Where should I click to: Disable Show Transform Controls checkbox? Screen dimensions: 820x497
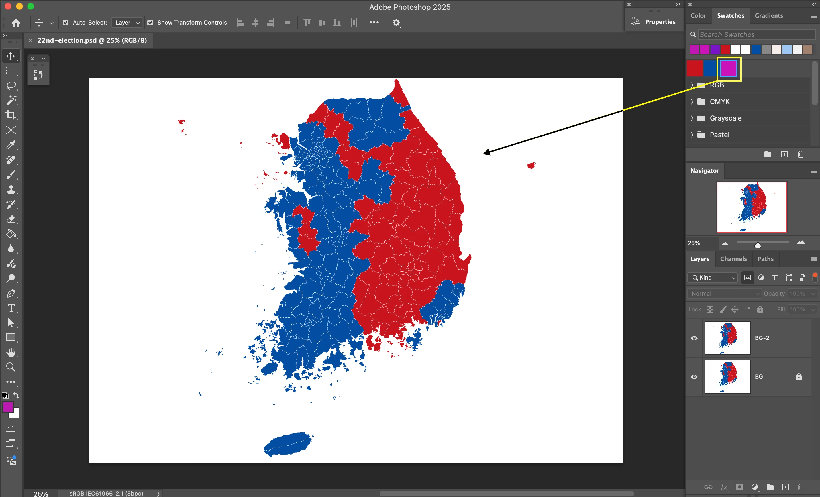click(x=150, y=23)
